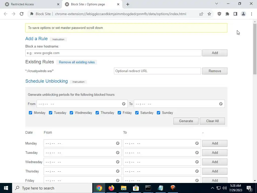This screenshot has width=257, height=193.
Task: Click the Clear All button
Action: (212, 121)
